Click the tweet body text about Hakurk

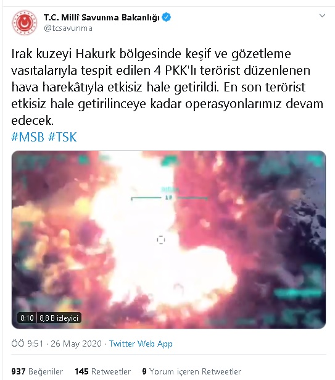(x=167, y=87)
